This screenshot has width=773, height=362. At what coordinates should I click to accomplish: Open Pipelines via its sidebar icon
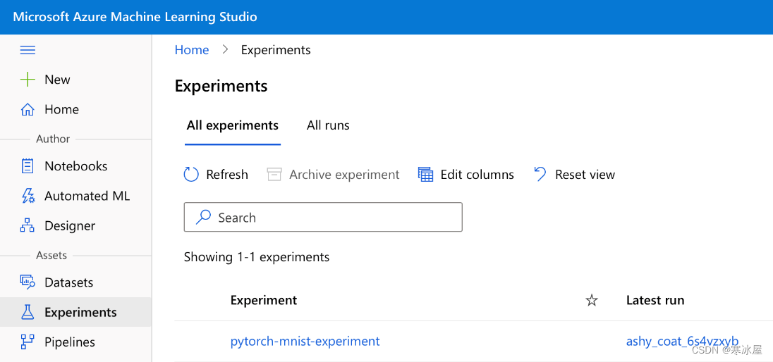(x=28, y=342)
